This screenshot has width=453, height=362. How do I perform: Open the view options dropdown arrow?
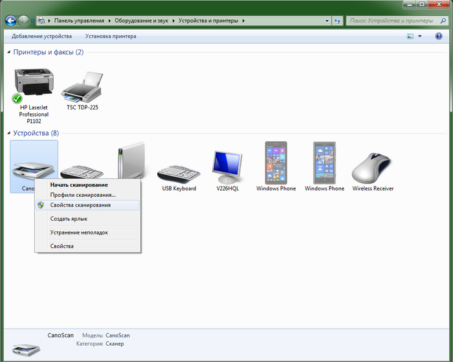click(420, 36)
